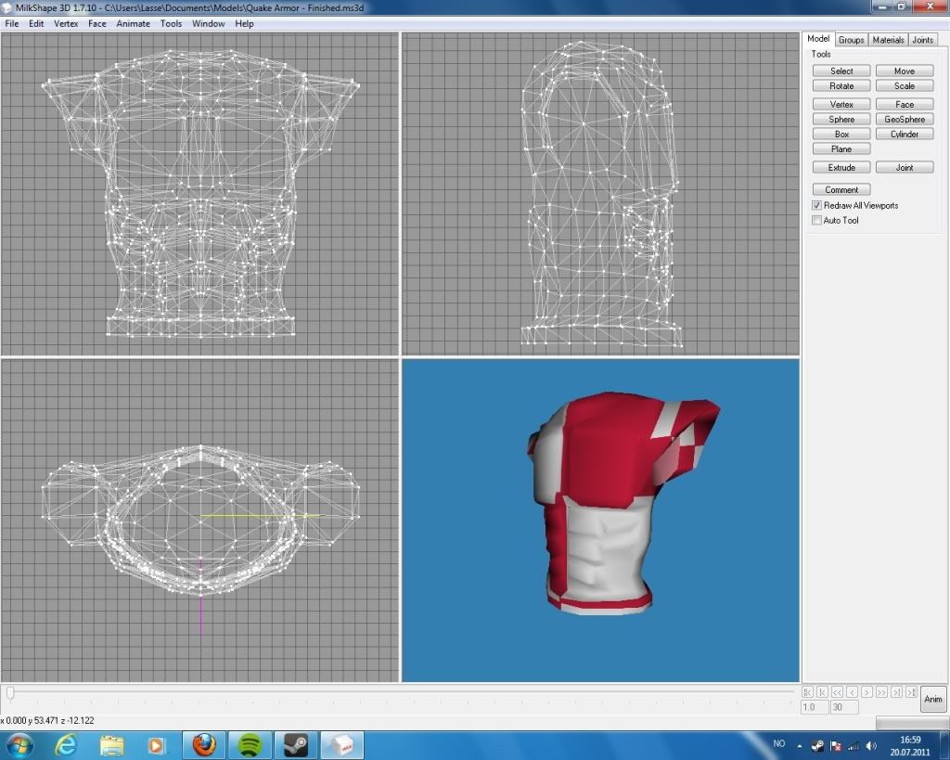This screenshot has width=950, height=760.
Task: Open the Animate menu
Action: pos(134,23)
